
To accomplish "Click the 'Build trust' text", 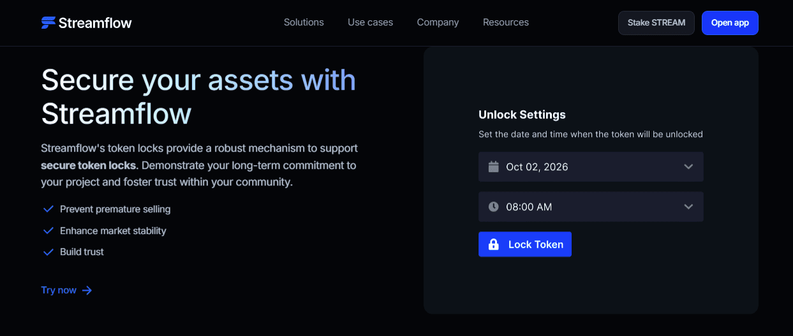I will click(x=82, y=252).
